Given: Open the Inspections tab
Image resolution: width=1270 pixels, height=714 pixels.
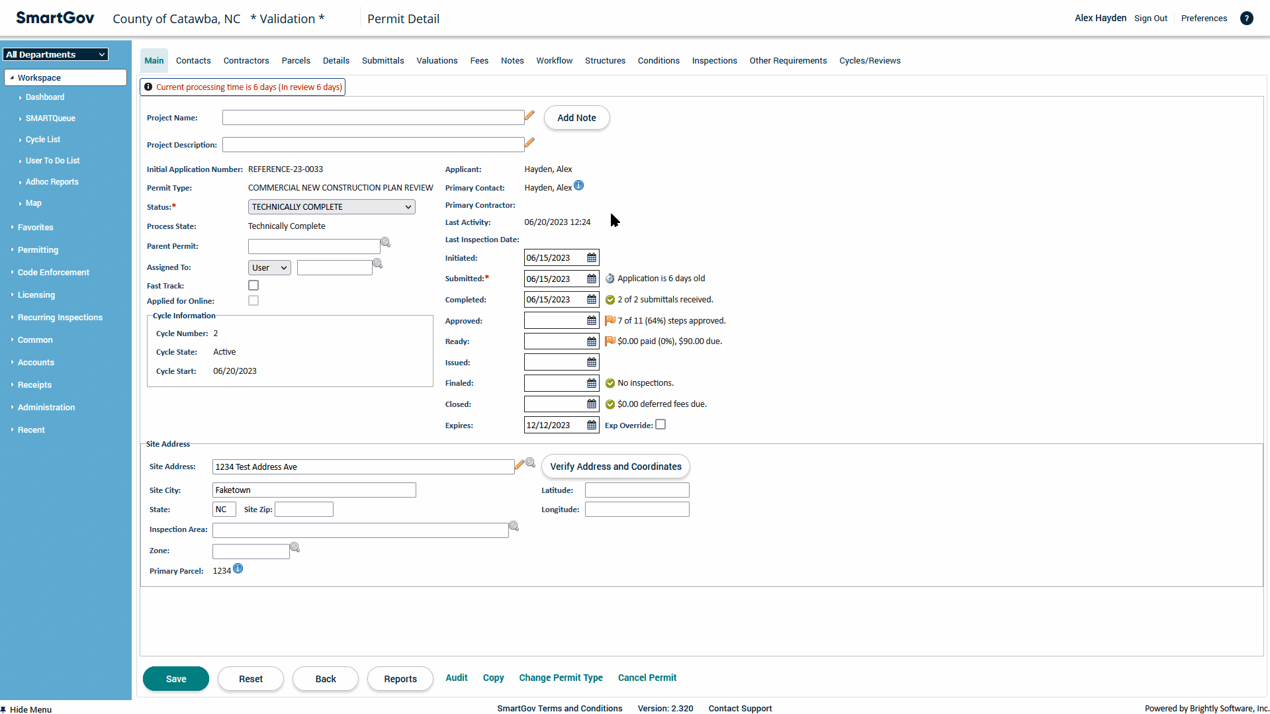Looking at the screenshot, I should point(714,61).
